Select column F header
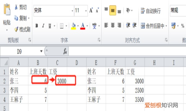Screen dimensions: 186x111 (x=116, y=62)
